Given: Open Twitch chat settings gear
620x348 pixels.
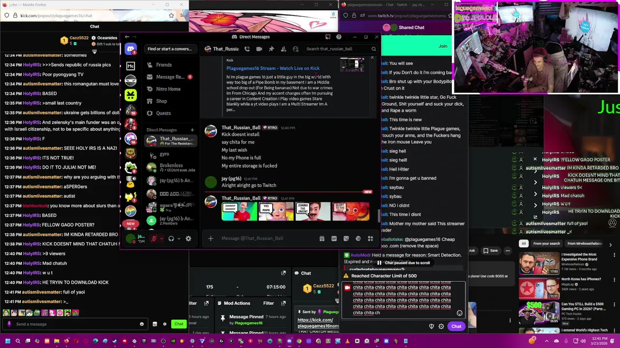Looking at the screenshot, I should [441, 326].
